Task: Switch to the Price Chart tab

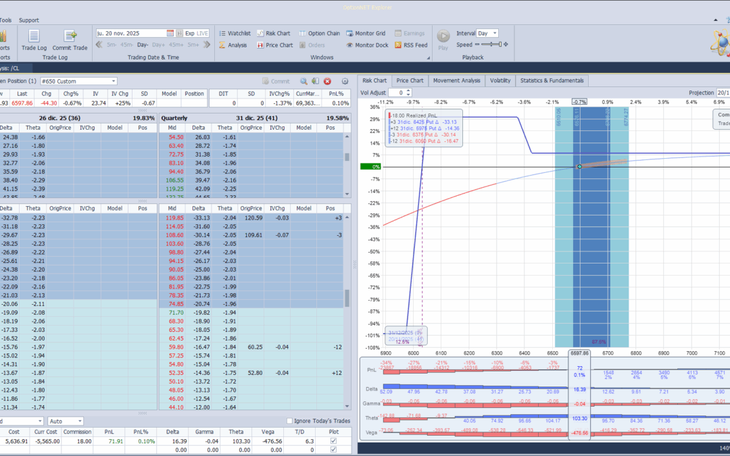Action: [410, 80]
